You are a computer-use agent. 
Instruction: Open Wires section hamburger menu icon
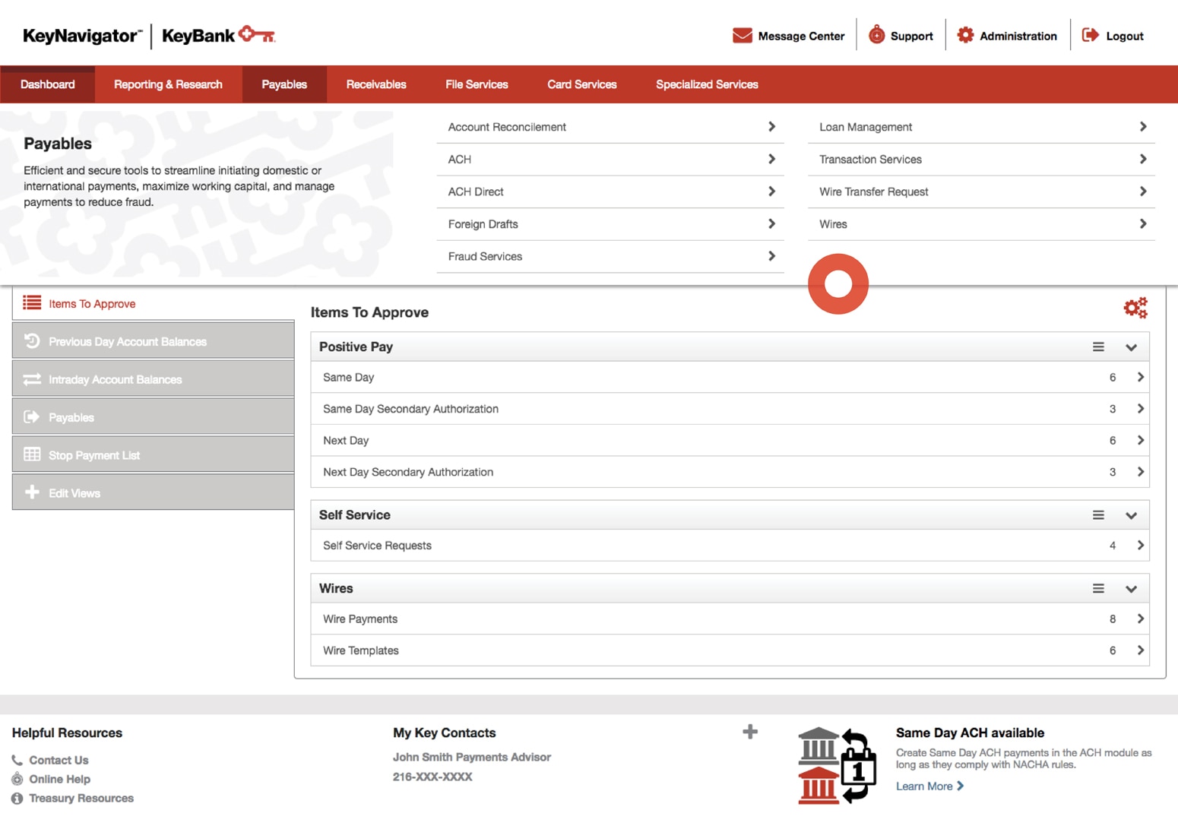(x=1098, y=588)
